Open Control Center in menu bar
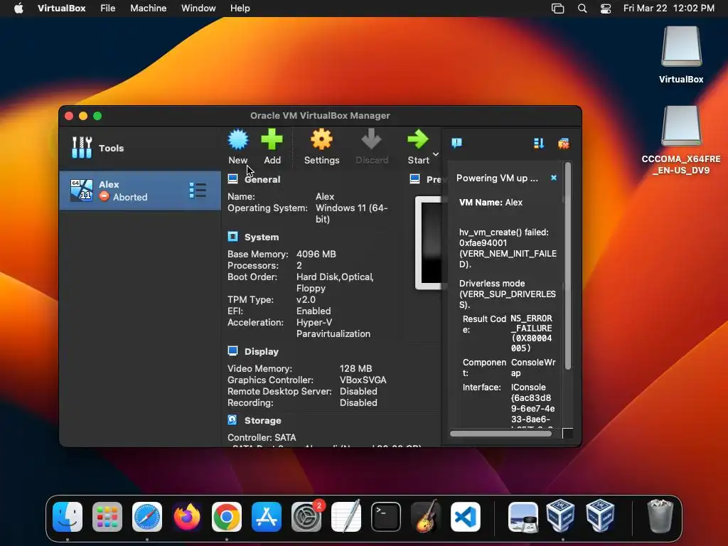 [x=606, y=9]
